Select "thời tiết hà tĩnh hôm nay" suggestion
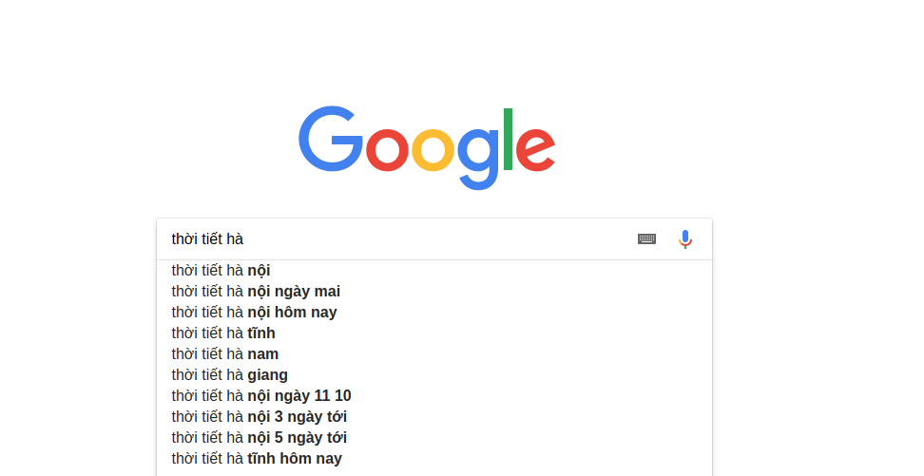The image size is (924, 476). (x=257, y=459)
